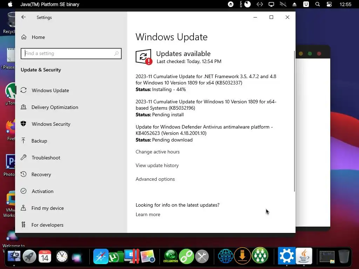Open Delivery Optimization page
Image resolution: width=359 pixels, height=269 pixels.
[x=55, y=107]
